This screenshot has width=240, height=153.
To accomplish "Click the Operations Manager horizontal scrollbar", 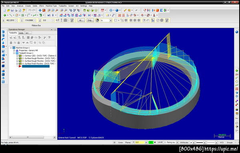I will 32,137.
